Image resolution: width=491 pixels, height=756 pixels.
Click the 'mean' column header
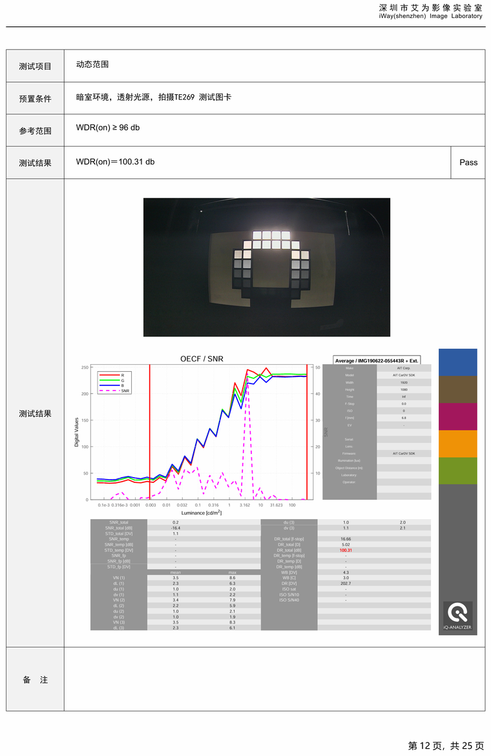point(176,572)
